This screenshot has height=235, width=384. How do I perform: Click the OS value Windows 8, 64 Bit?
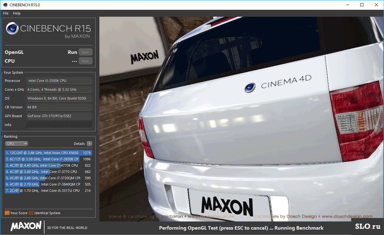(59, 98)
